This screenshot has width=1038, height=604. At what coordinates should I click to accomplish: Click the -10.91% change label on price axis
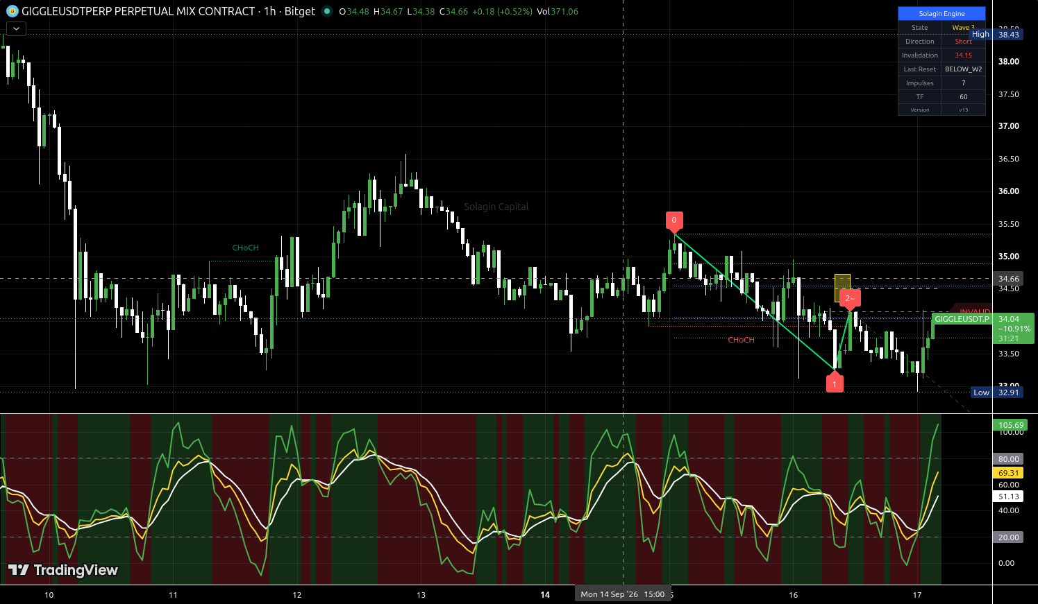click(1014, 329)
